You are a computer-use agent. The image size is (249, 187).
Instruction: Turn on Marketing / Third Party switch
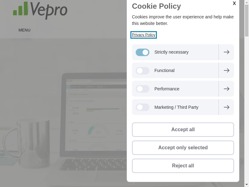click(x=143, y=107)
